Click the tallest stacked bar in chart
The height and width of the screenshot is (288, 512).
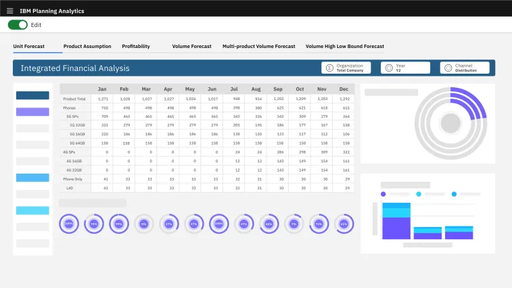[396, 220]
